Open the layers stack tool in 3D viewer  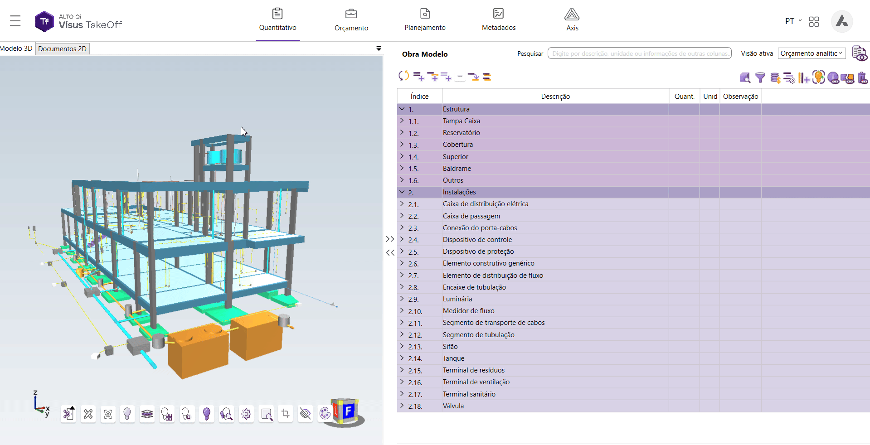coord(147,414)
